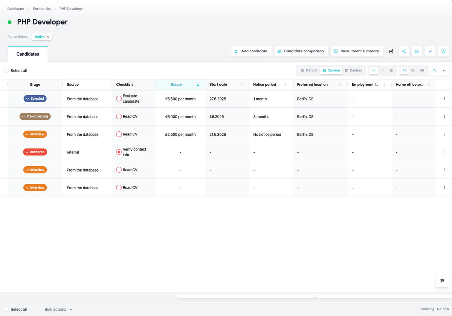Check Read CV circle in Pre-screening row

pos(119,117)
